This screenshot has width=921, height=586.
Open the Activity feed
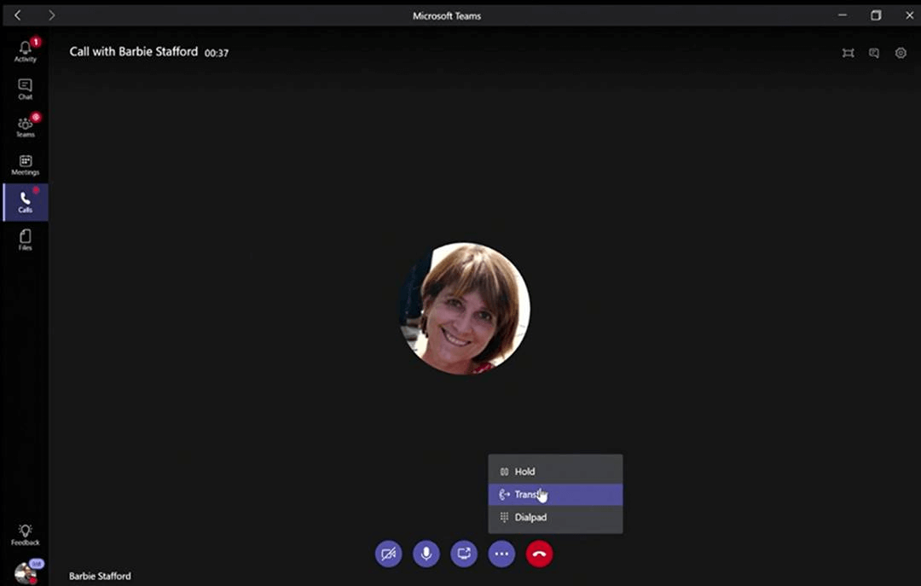pos(26,50)
